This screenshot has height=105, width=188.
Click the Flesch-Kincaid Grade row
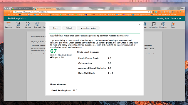[95, 58]
